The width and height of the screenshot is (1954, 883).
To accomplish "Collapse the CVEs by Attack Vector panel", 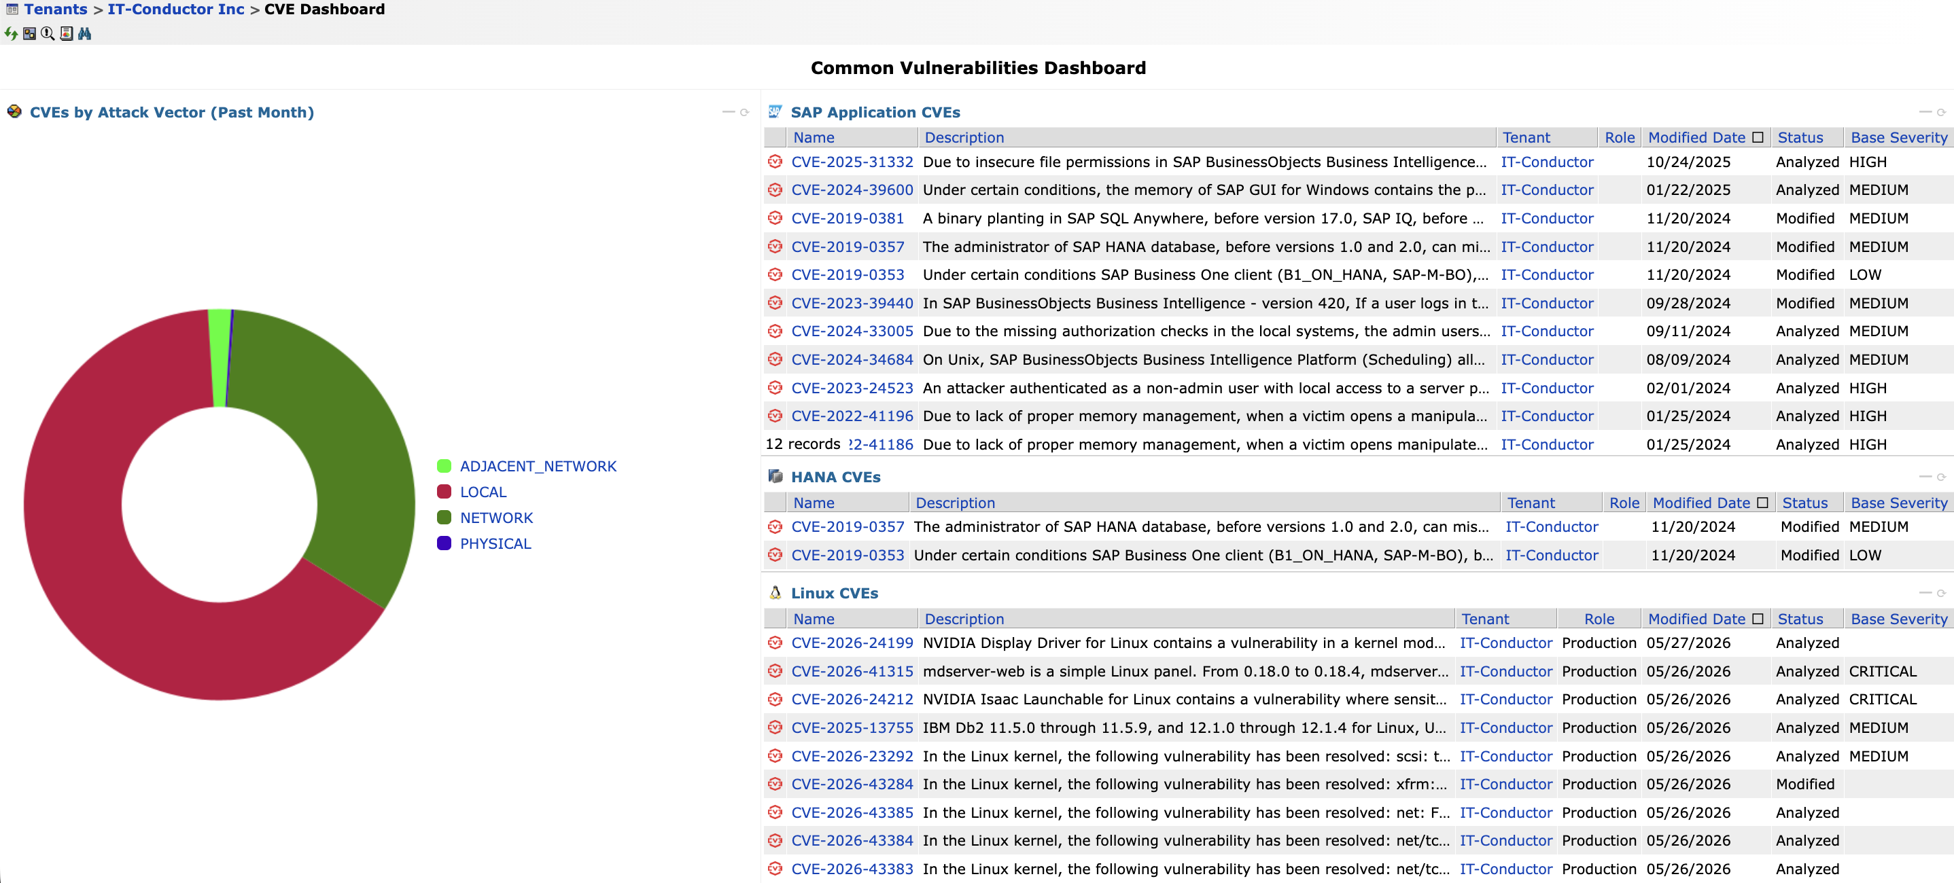I will point(728,112).
